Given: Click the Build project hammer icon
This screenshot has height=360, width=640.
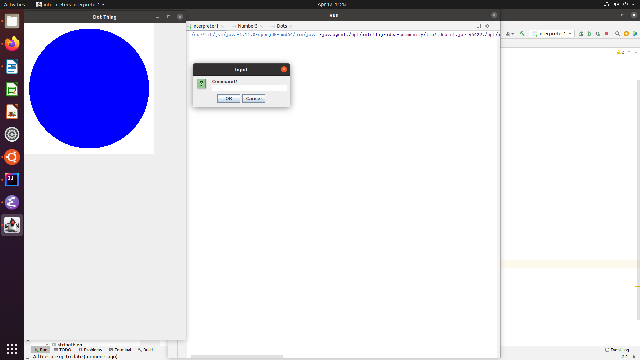Looking at the screenshot, I should pyautogui.click(x=522, y=34).
